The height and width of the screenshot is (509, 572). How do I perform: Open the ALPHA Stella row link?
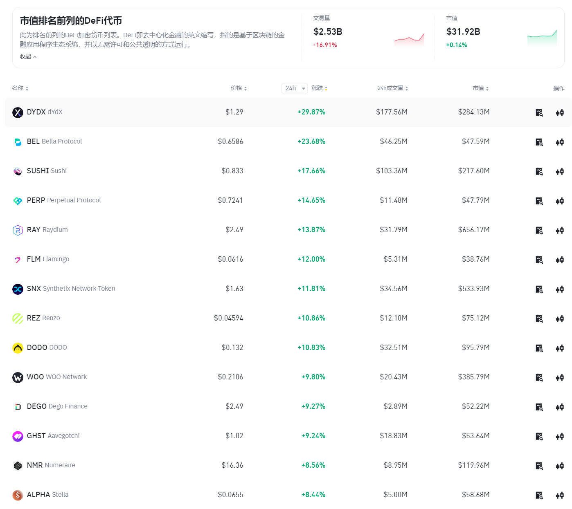point(47,495)
